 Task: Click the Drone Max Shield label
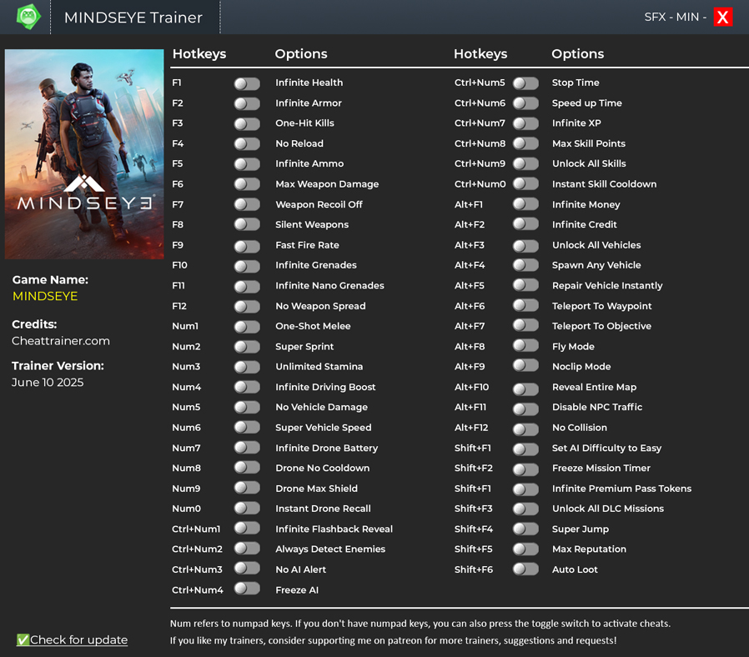click(x=316, y=489)
